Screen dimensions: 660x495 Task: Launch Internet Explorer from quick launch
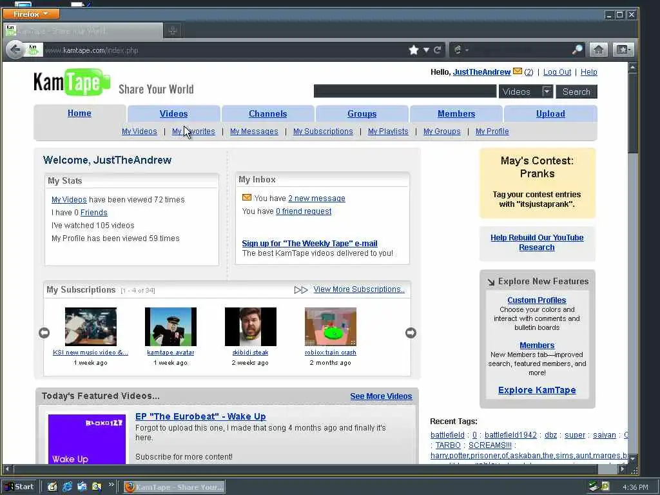tap(67, 487)
